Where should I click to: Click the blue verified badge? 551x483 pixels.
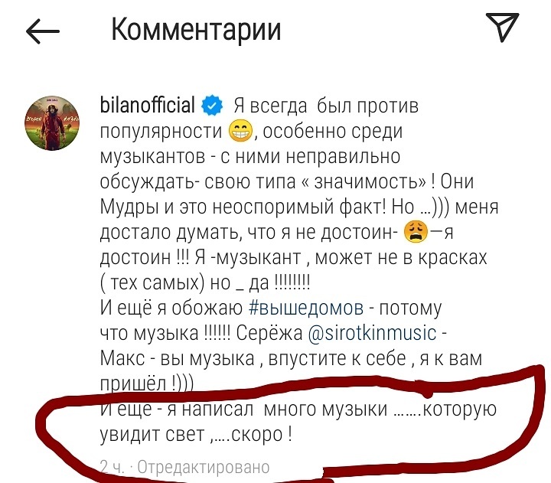(212, 106)
